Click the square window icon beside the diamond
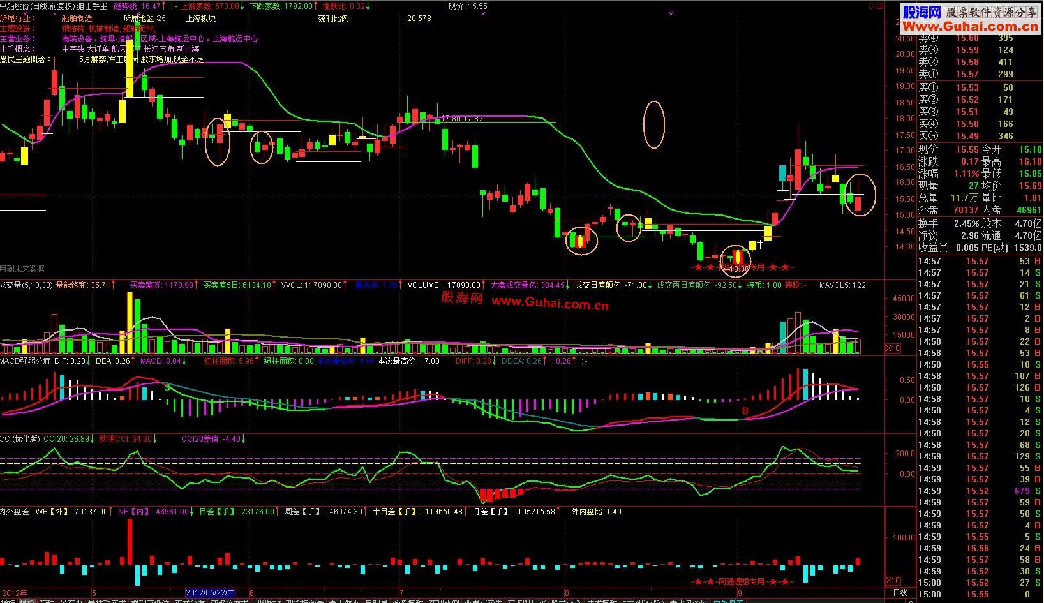This screenshot has height=603, width=1044. [x=881, y=6]
